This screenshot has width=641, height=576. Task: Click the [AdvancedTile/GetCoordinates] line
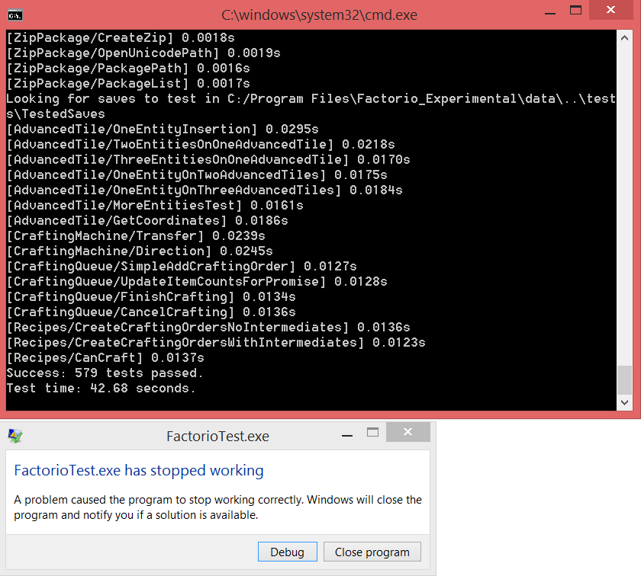coord(147,220)
